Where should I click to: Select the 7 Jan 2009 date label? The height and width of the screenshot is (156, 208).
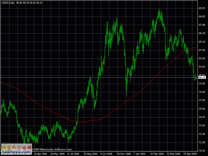point(140,154)
